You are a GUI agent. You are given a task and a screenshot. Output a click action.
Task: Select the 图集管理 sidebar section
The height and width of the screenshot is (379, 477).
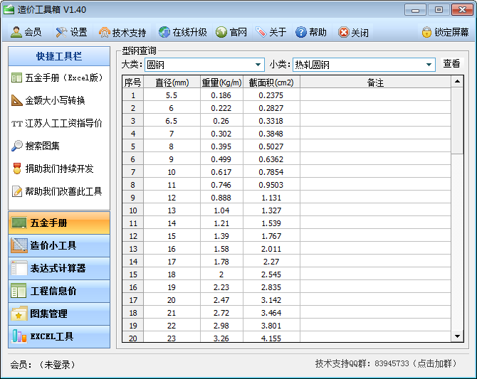(59, 314)
